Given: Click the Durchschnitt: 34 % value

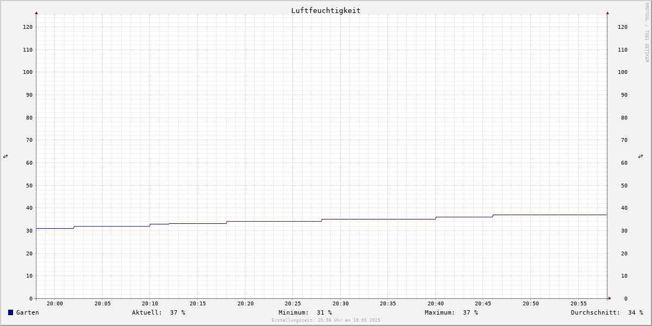Looking at the screenshot, I should [x=607, y=312].
